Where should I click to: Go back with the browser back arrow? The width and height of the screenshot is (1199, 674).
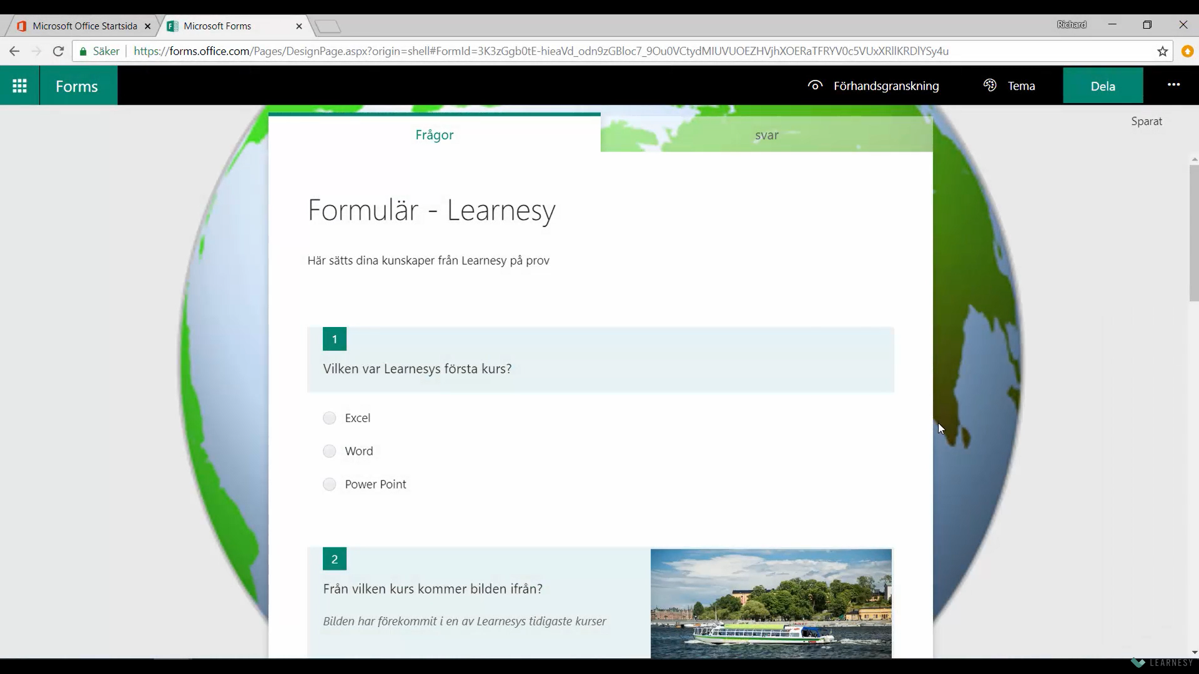coord(14,51)
